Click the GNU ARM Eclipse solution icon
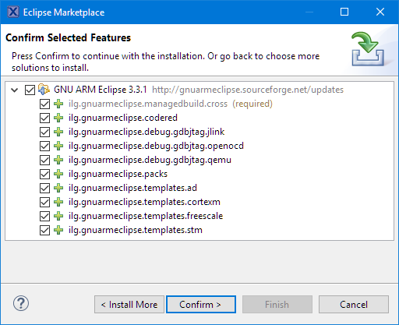This screenshot has width=399, height=325. point(44,90)
